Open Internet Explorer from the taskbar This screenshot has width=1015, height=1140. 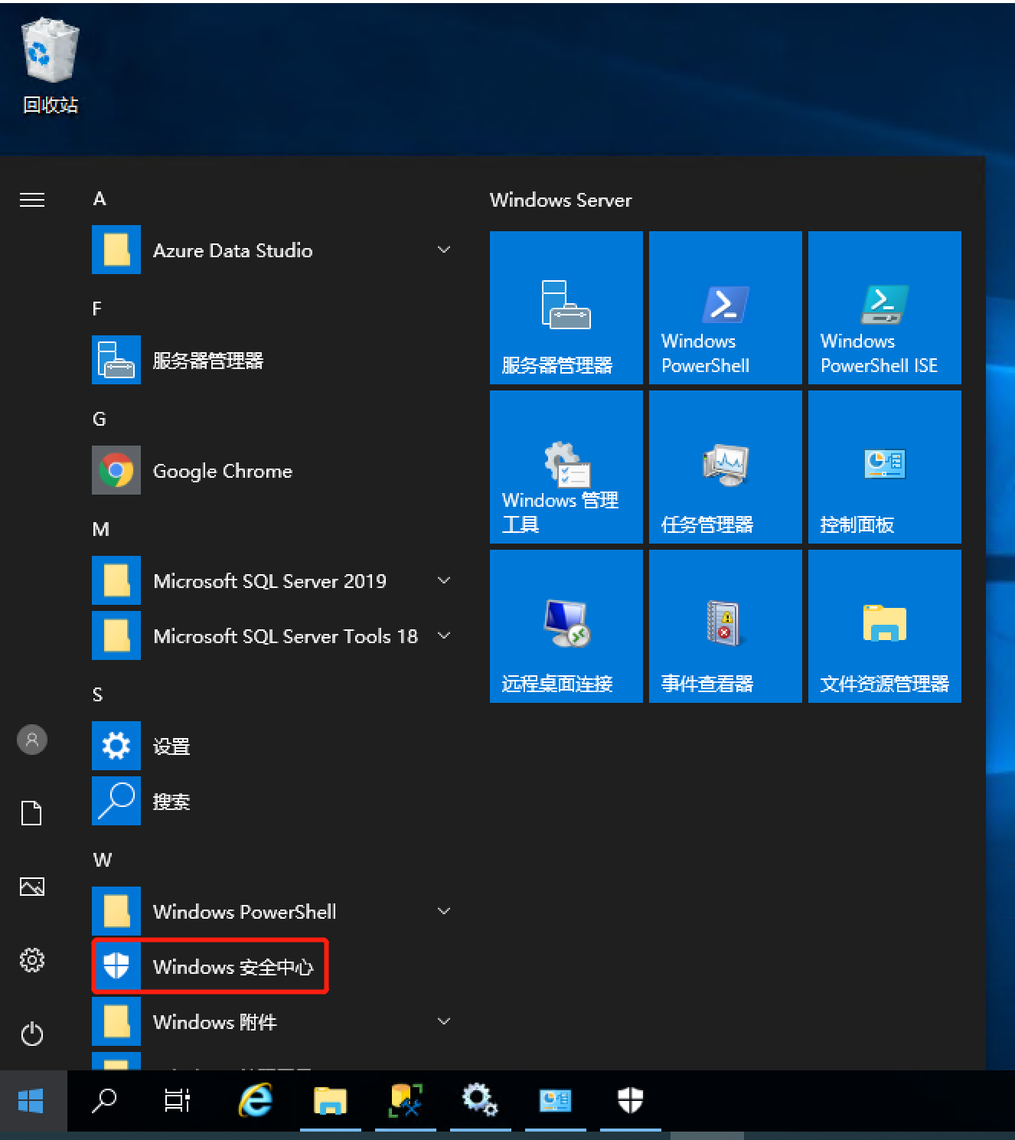point(256,1101)
